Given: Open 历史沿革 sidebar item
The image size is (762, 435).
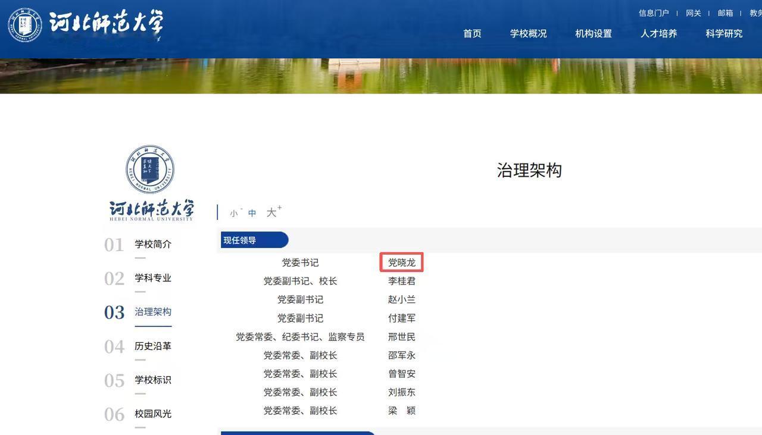Looking at the screenshot, I should pos(153,346).
